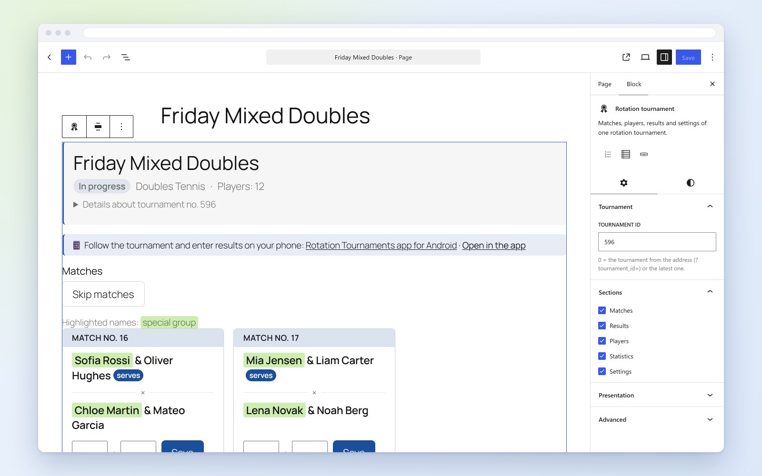This screenshot has width=762, height=476.
Task: Open the editor options three-dot menu
Action: tap(712, 57)
